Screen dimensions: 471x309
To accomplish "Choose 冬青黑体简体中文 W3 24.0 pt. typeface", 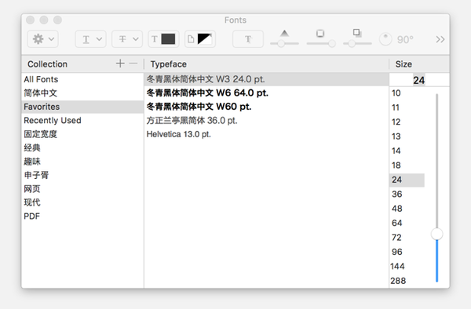I will pos(266,79).
